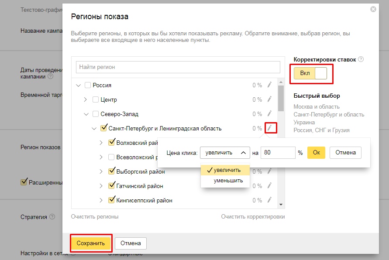Expand the Центр region node
Viewport: 389px width, 260px height.
pyautogui.click(x=86, y=99)
